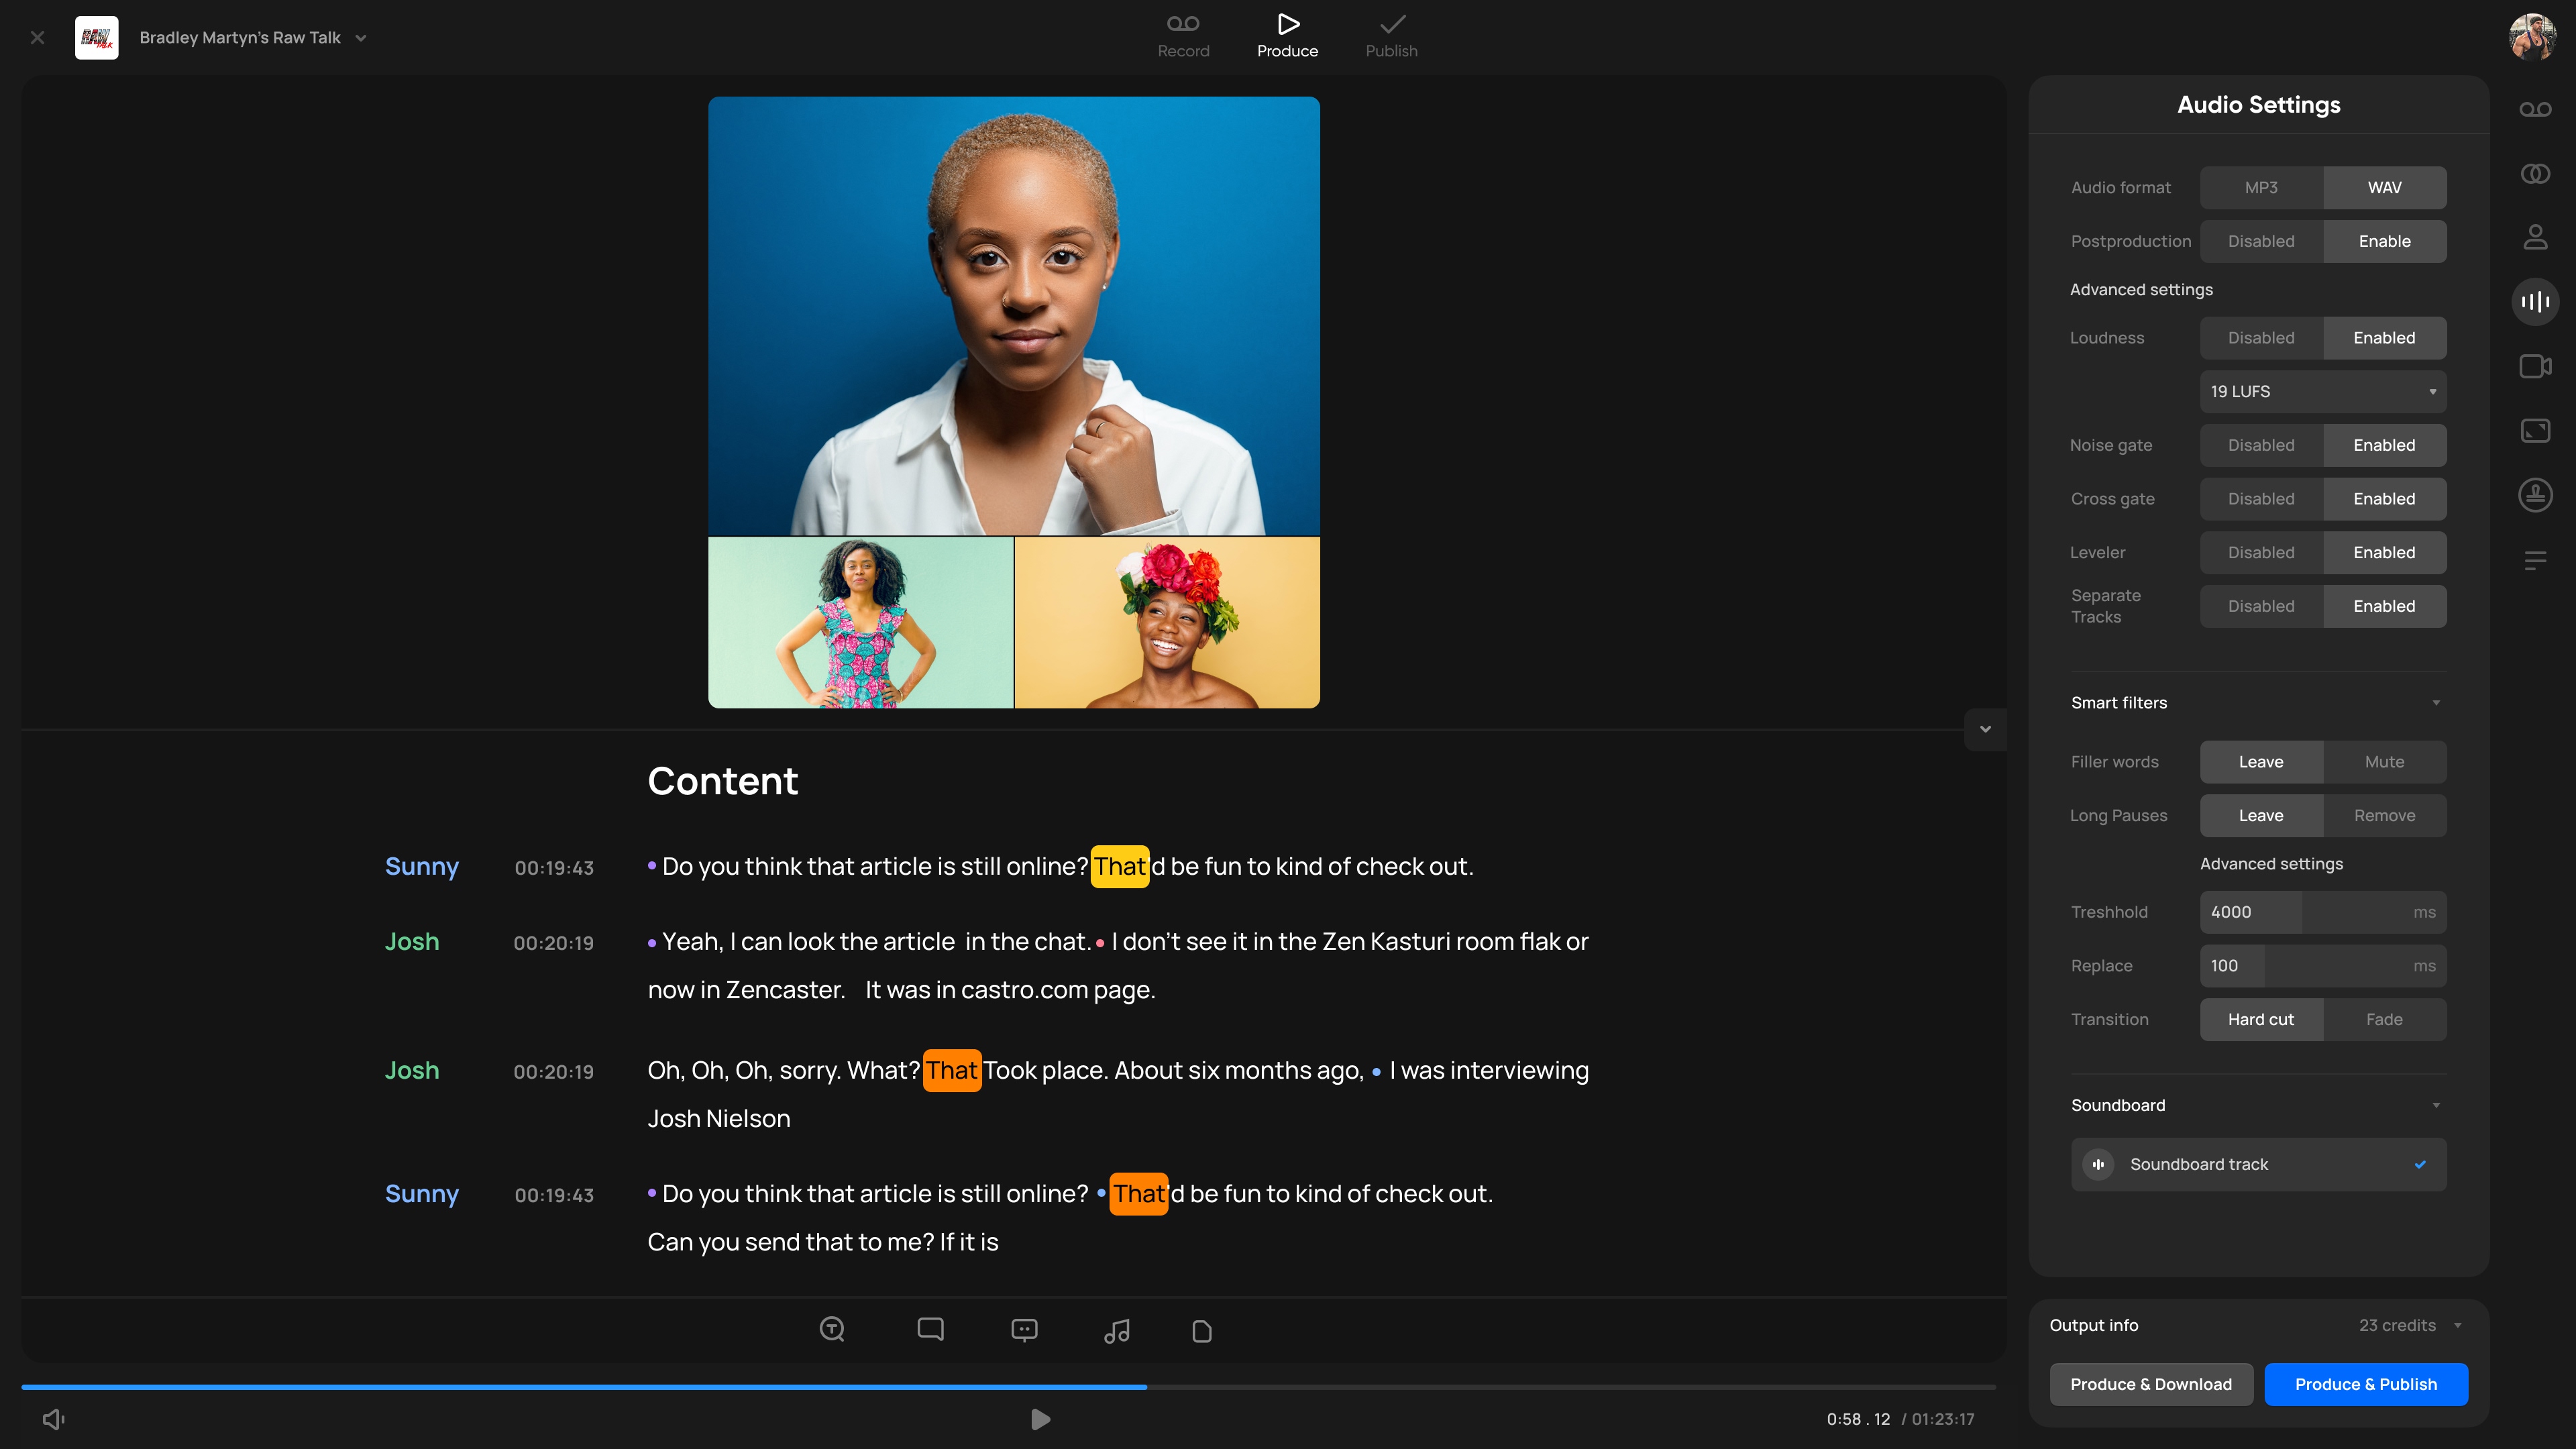Image resolution: width=2576 pixels, height=1449 pixels.
Task: Open the person profile panel in sidebar
Action: 2535,237
